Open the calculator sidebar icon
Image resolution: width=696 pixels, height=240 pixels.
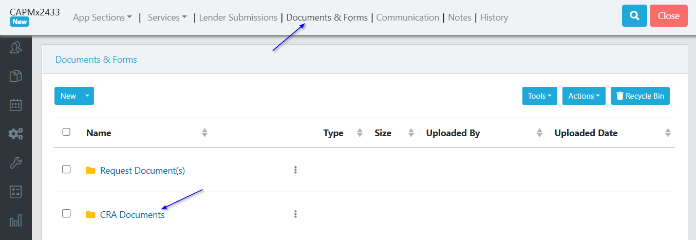[16, 192]
